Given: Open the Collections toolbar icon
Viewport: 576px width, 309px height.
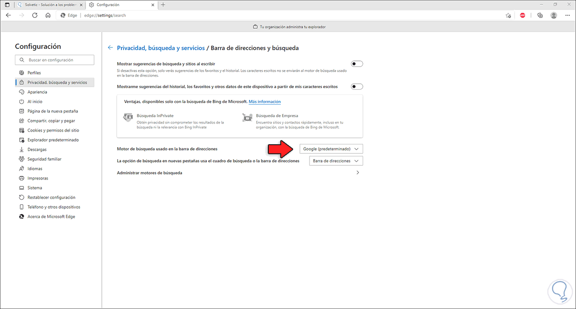Looking at the screenshot, I should [x=540, y=15].
